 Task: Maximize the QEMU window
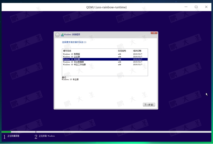196,7
